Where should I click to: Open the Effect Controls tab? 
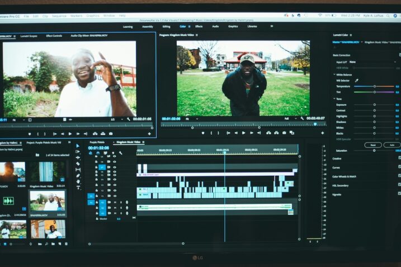(54, 36)
